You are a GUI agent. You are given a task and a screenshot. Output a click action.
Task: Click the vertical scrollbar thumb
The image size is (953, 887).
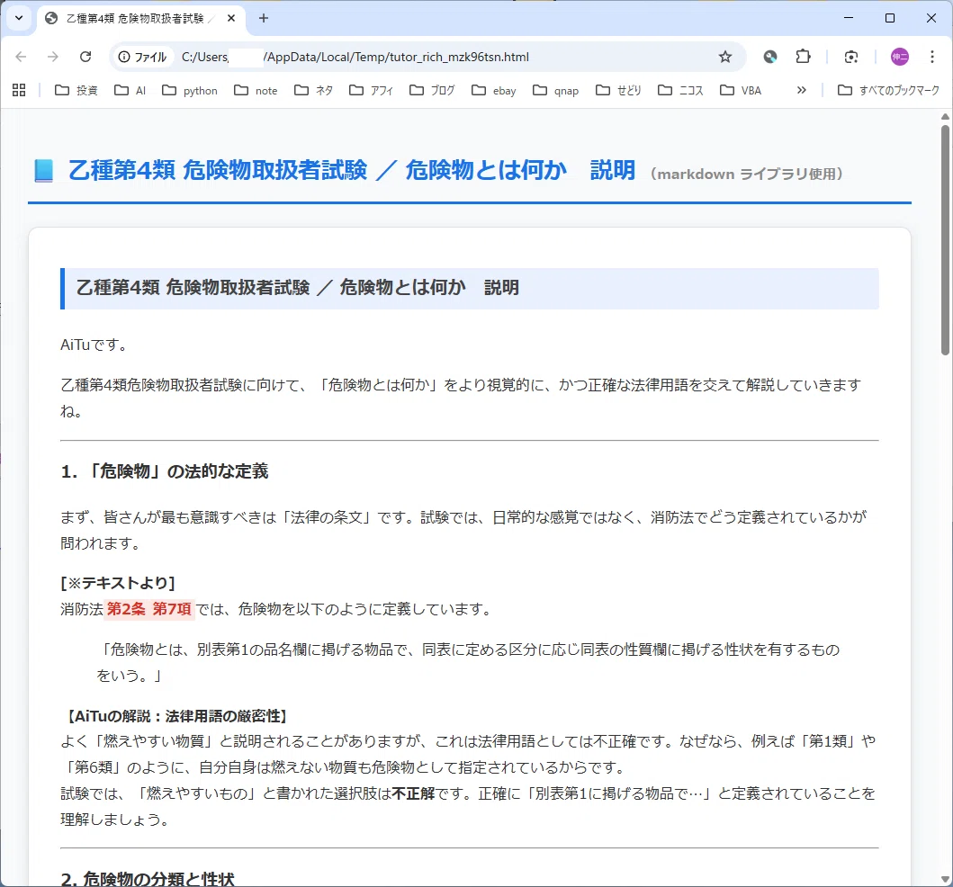(x=945, y=239)
